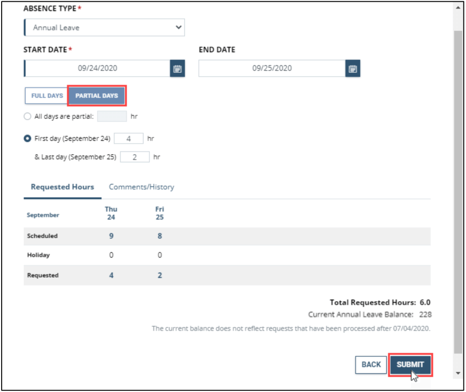
Task: Enable PARTIAL DAYS mode
Action: [x=97, y=96]
